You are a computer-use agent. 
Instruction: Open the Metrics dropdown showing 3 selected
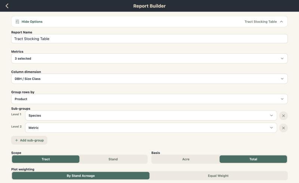[x=149, y=59]
